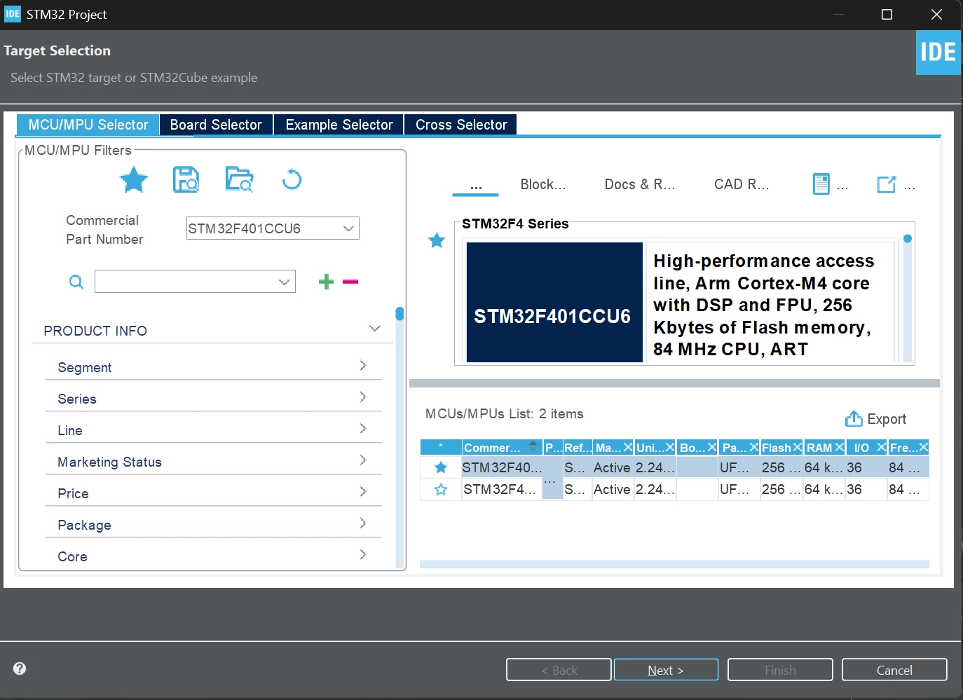
Task: Expand the Series filter
Action: tap(363, 397)
